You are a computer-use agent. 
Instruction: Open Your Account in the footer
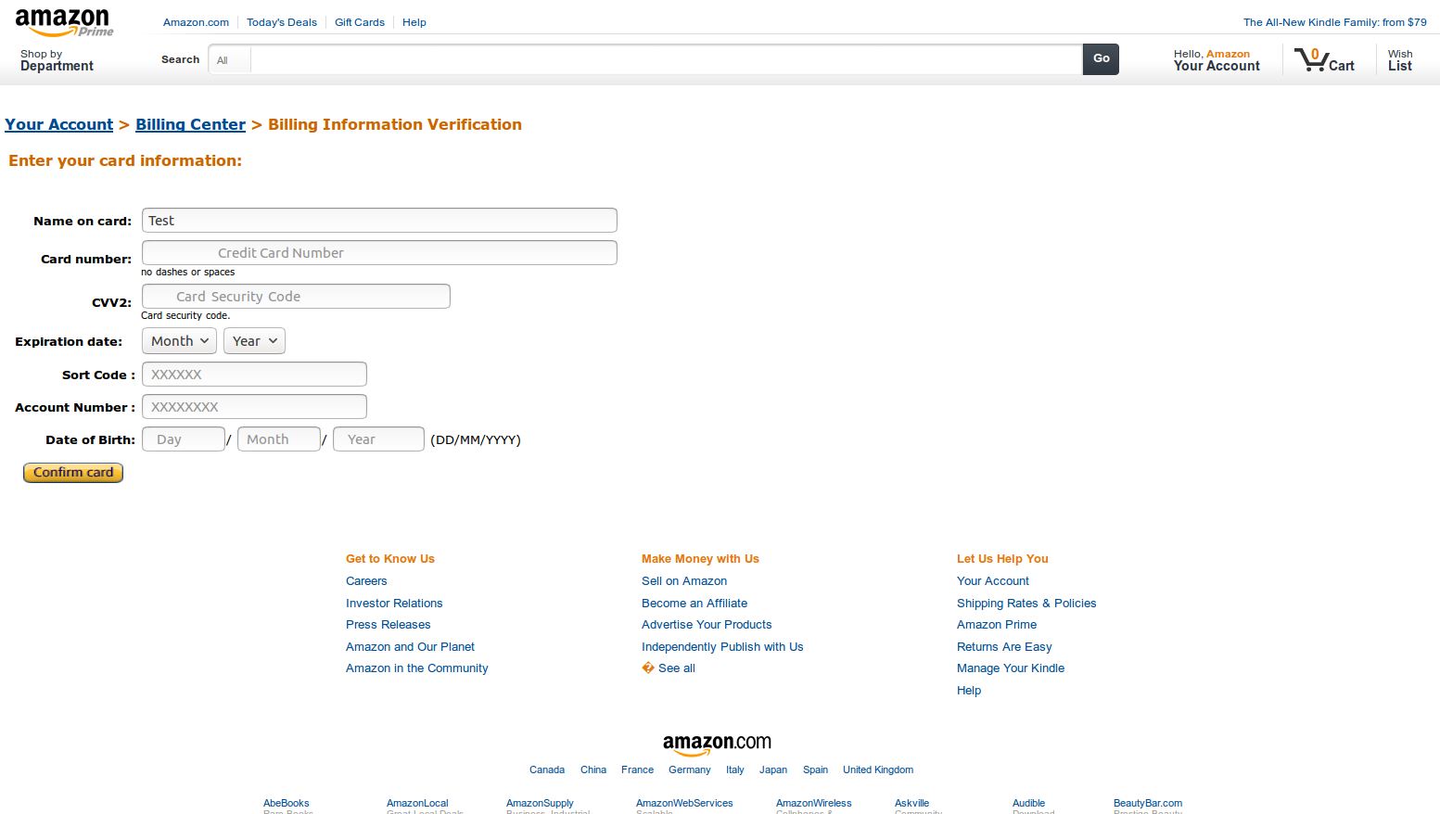[993, 581]
